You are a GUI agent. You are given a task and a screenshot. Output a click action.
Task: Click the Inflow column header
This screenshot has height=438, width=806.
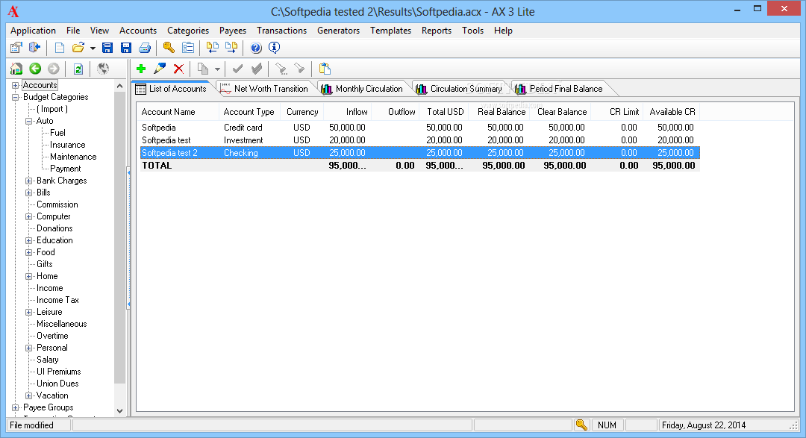(347, 112)
